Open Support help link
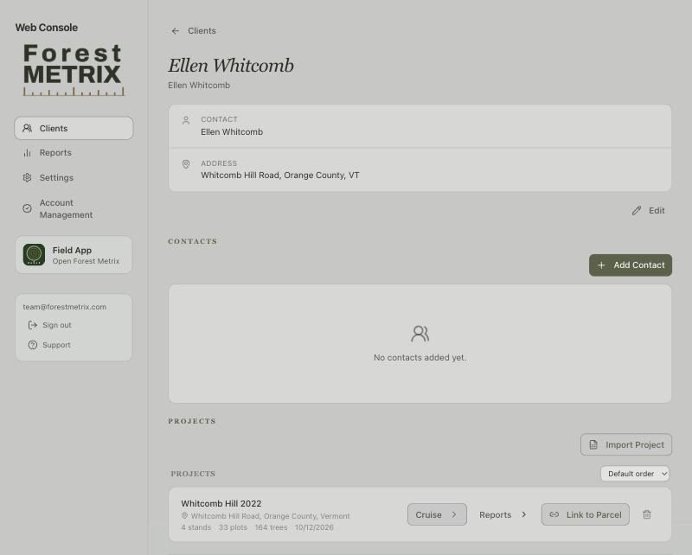The height and width of the screenshot is (555, 692). coord(49,345)
